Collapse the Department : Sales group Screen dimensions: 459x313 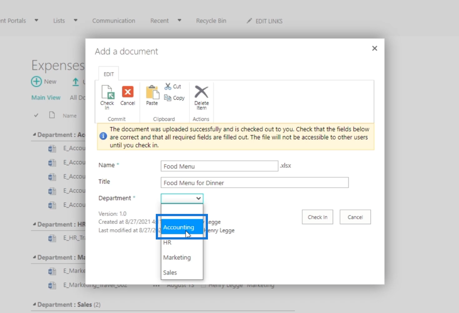pos(34,304)
